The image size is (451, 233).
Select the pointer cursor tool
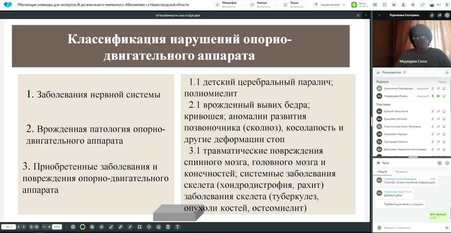coord(92,227)
